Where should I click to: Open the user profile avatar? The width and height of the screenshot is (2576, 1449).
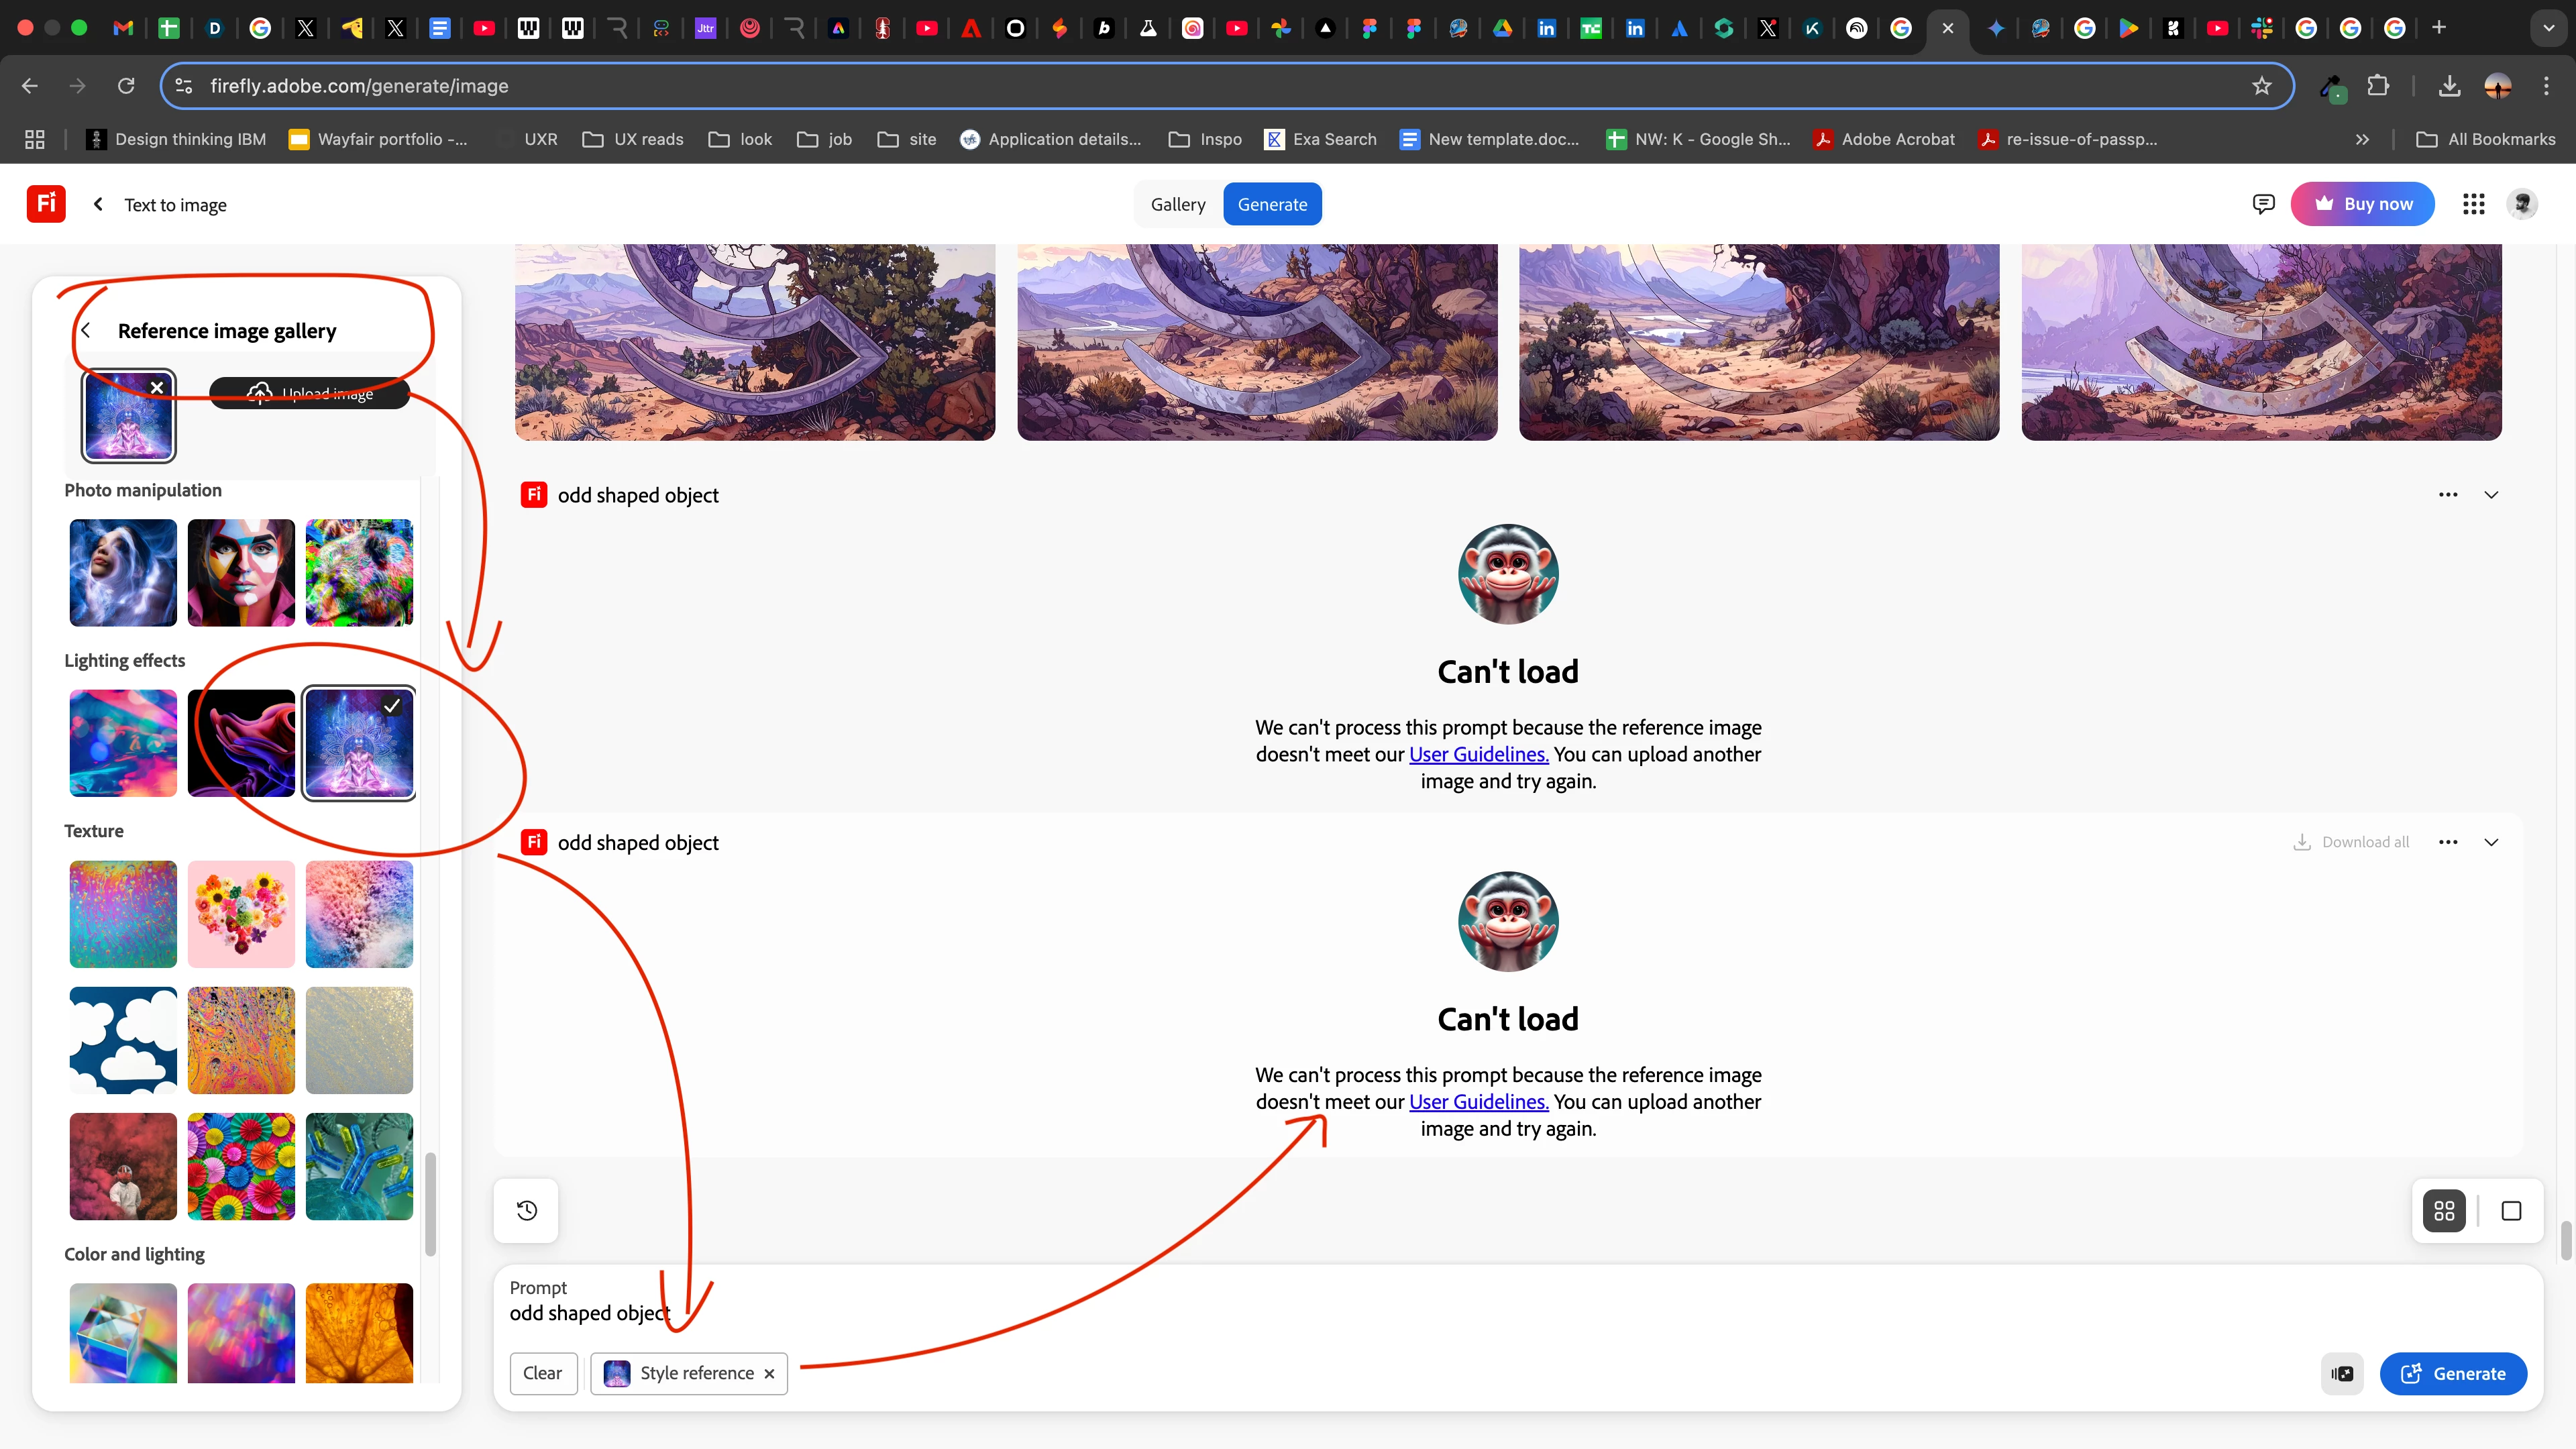[2522, 204]
